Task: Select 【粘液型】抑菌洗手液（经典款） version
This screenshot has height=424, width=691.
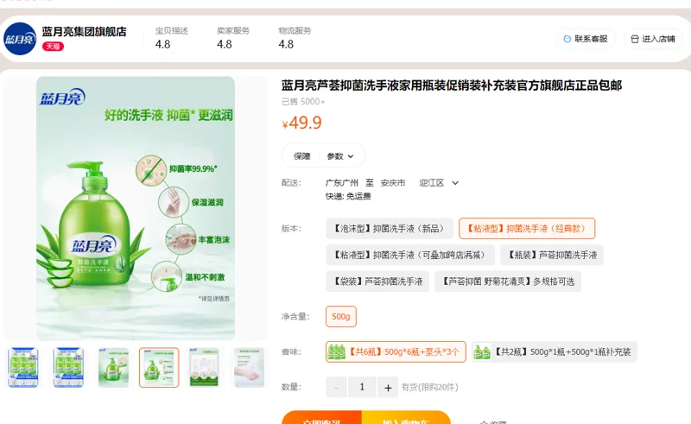Action: pyautogui.click(x=527, y=228)
